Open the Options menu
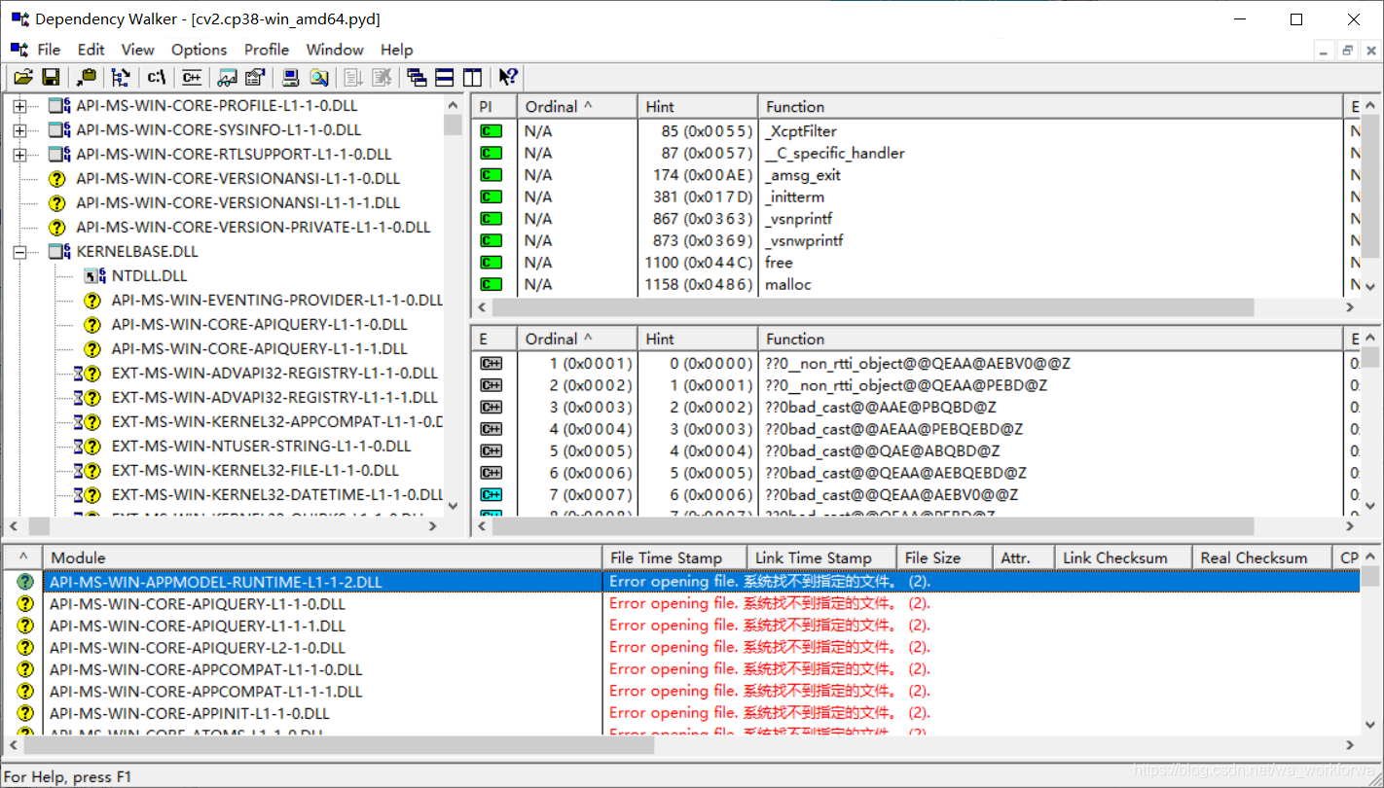Screen dimensions: 1384x788 tap(200, 50)
